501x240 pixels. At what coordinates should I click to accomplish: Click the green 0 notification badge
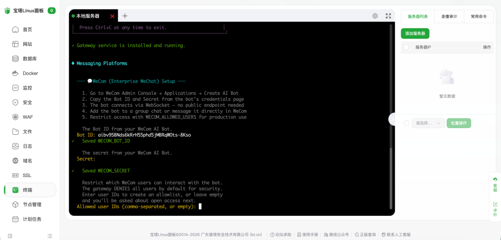pyautogui.click(x=52, y=11)
